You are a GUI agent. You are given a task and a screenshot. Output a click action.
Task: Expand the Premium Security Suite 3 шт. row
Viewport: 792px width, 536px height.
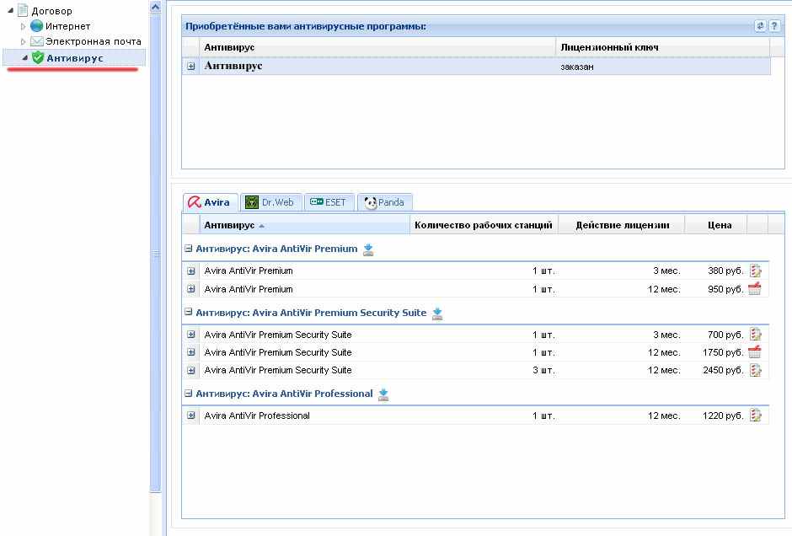point(191,370)
